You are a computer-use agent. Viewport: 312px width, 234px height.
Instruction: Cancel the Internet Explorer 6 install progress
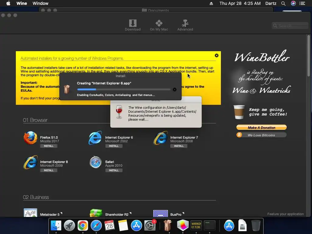coord(175,90)
